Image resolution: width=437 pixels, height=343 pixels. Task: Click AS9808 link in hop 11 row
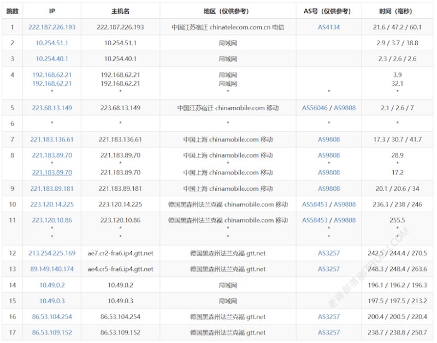[x=345, y=220]
